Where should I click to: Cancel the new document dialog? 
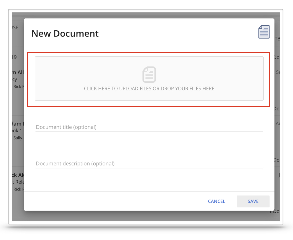(217, 201)
